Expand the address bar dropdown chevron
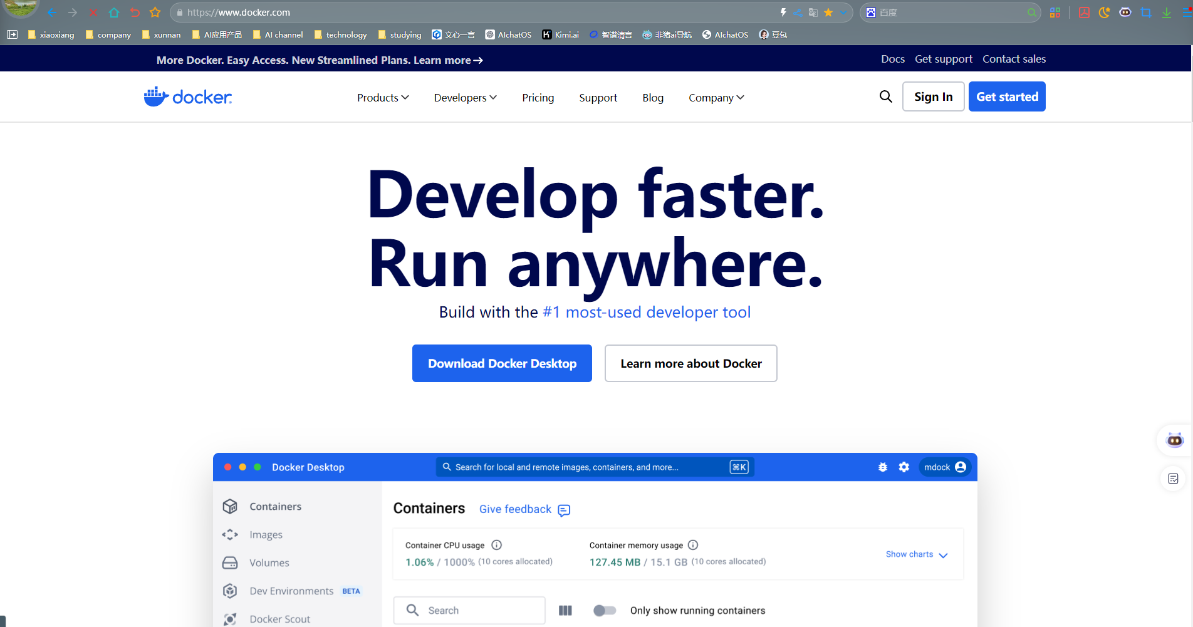Viewport: 1193px width, 627px height. [x=843, y=13]
